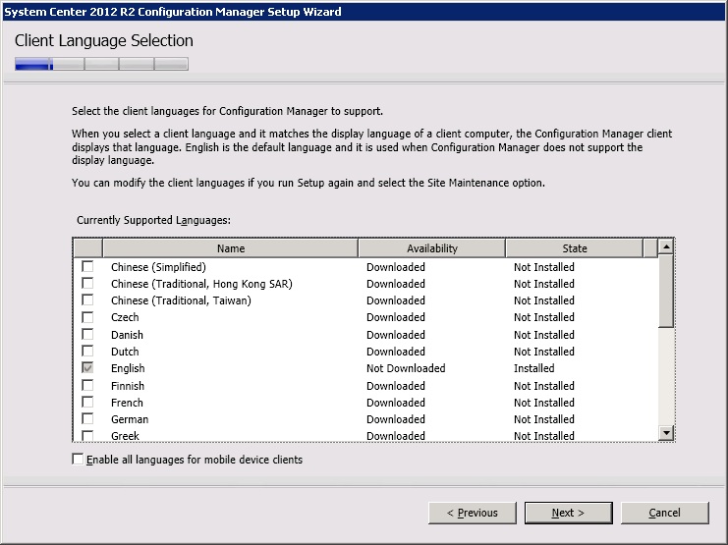Proceed with the Next button
Viewport: 728px width, 545px height.
coord(568,513)
